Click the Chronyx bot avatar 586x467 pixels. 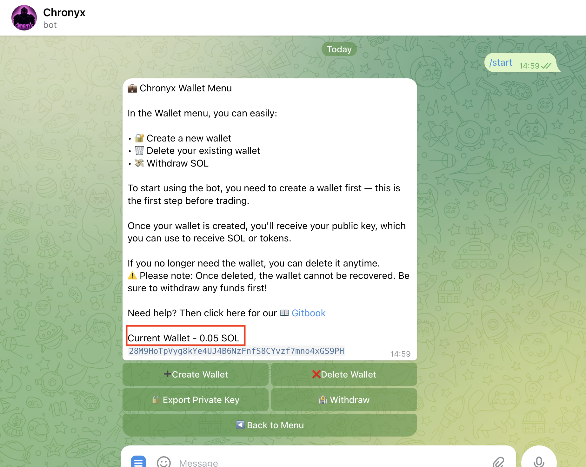click(x=24, y=17)
